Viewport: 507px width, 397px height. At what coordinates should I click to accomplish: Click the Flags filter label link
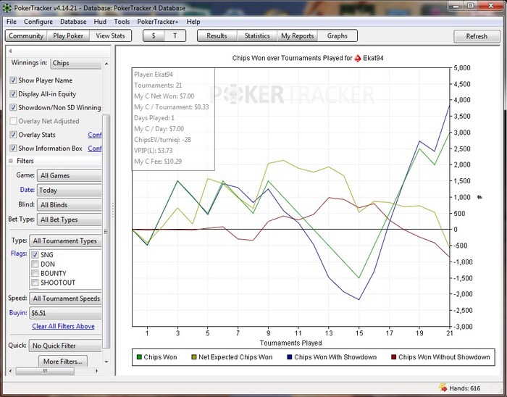click(19, 254)
